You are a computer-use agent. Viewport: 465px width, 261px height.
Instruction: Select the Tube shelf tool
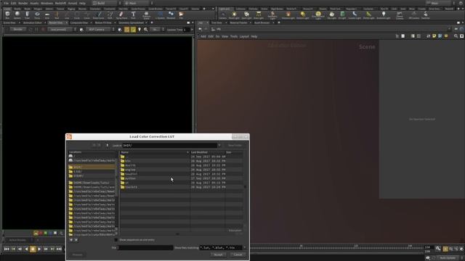(x=28, y=15)
